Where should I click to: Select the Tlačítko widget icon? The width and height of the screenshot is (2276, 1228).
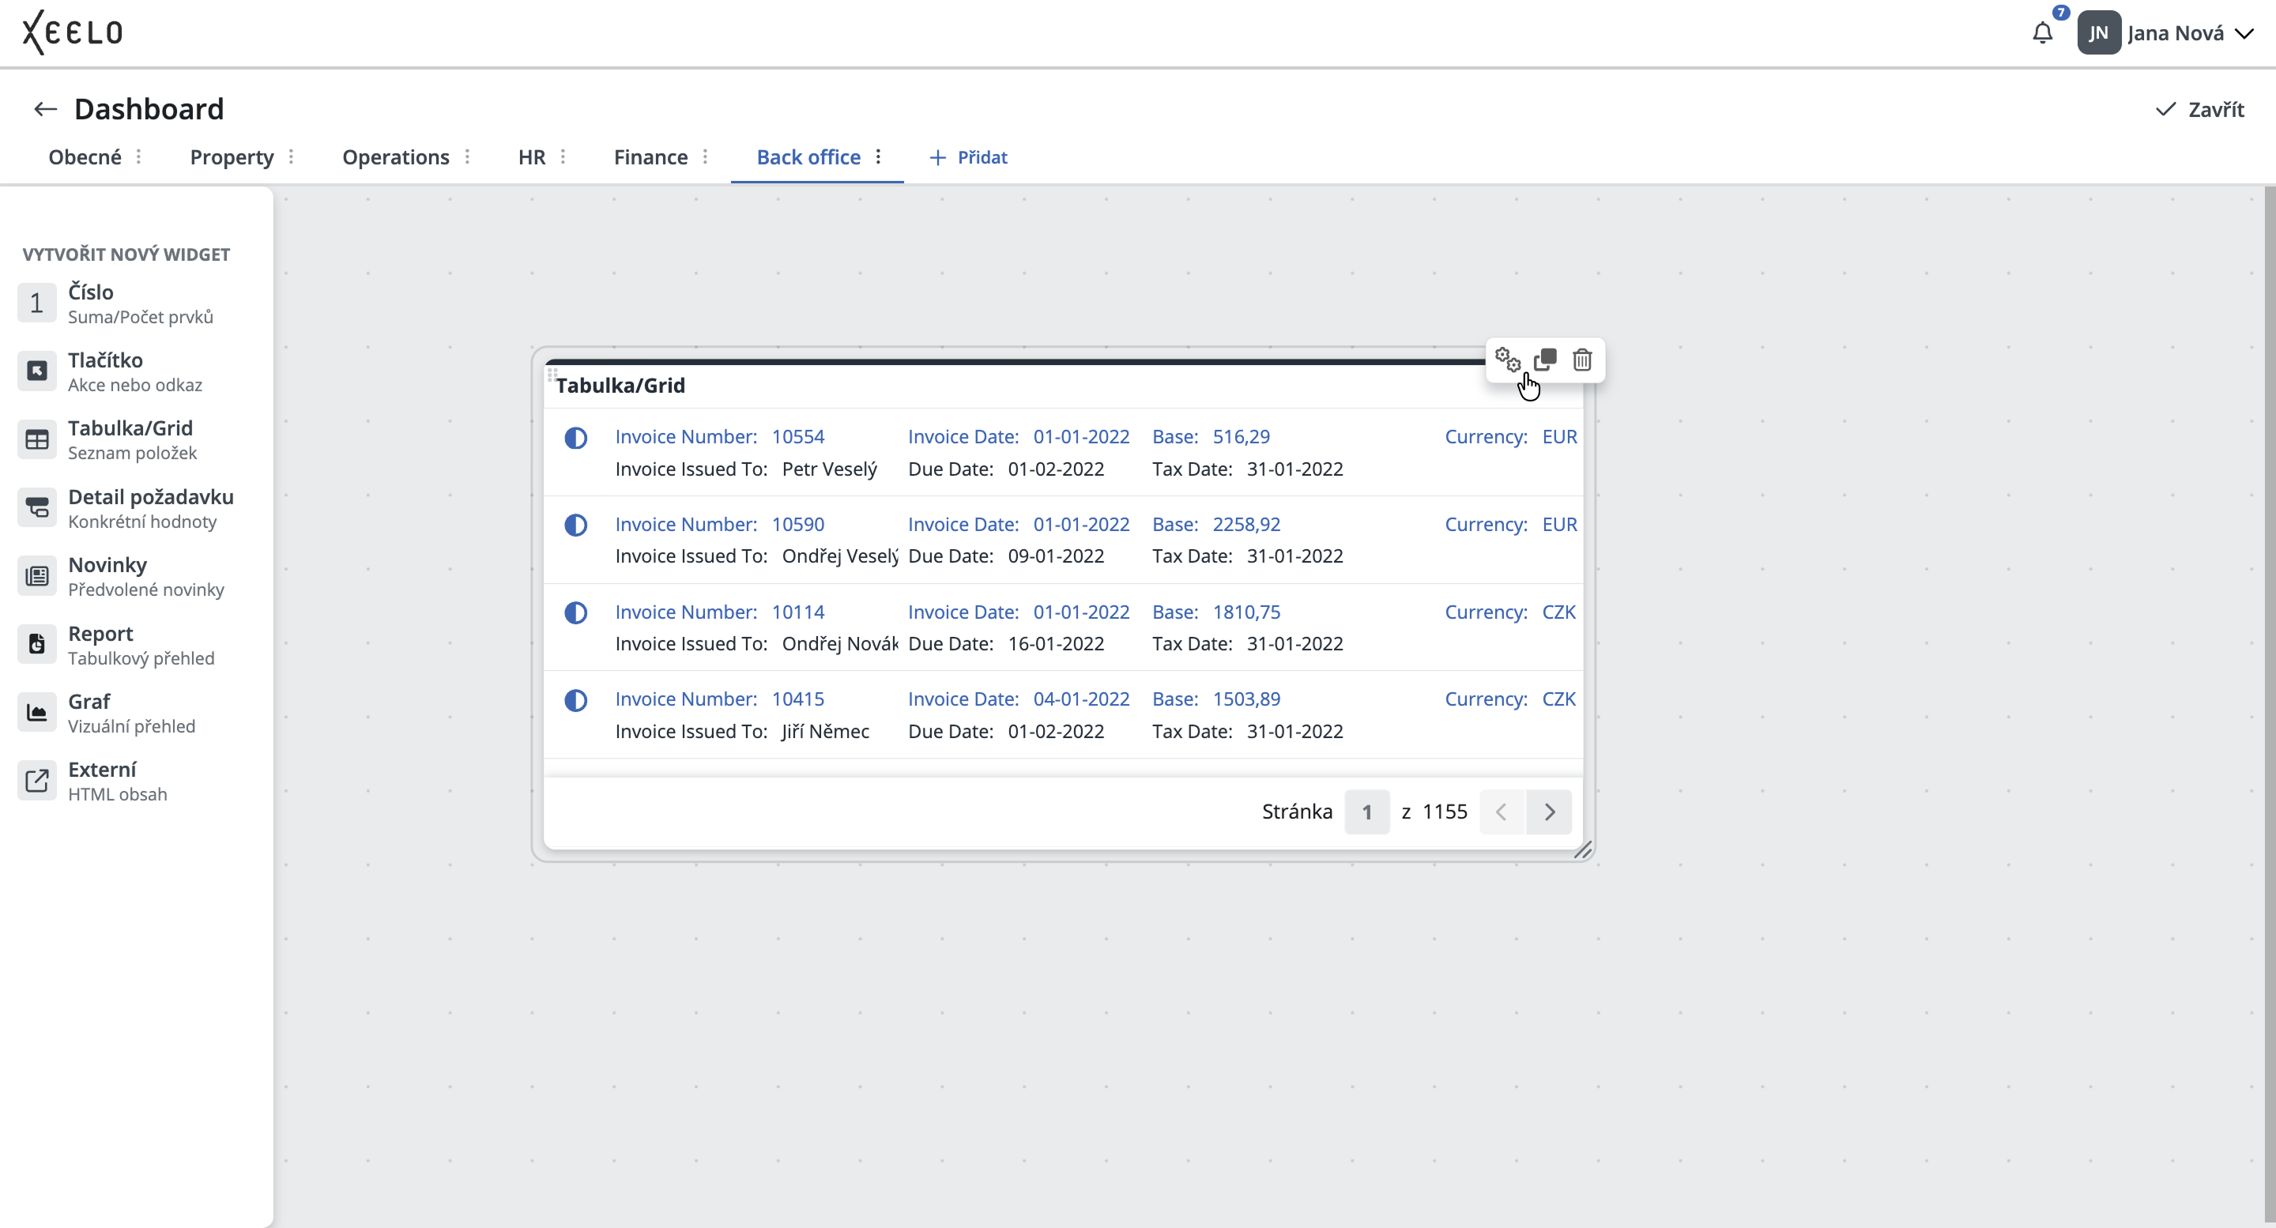pos(36,371)
